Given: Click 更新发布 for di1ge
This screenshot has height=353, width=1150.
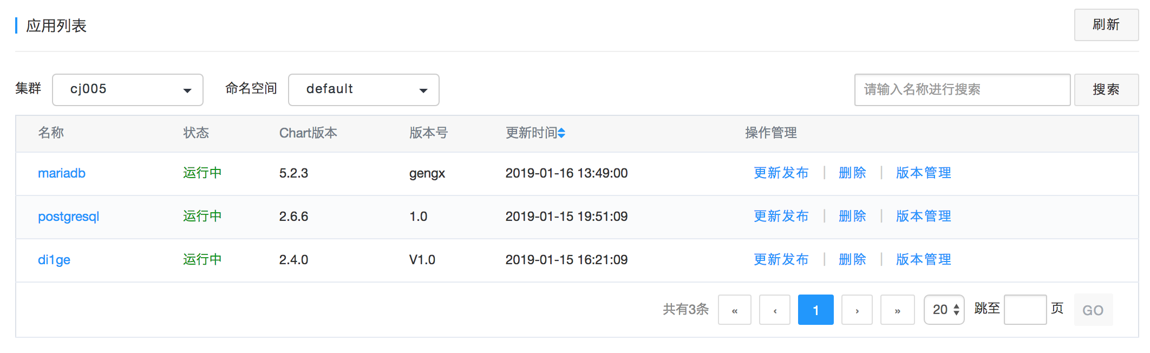Looking at the screenshot, I should (x=781, y=260).
